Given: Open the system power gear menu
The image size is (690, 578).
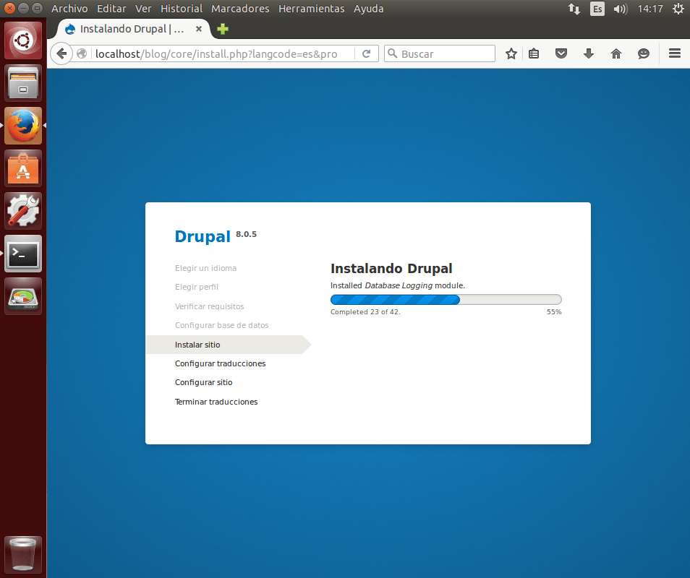Looking at the screenshot, I should pos(678,9).
